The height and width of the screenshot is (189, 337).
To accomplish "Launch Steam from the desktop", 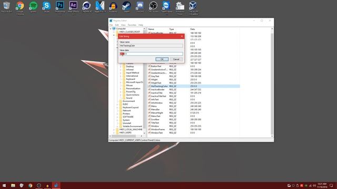I will [126, 7].
